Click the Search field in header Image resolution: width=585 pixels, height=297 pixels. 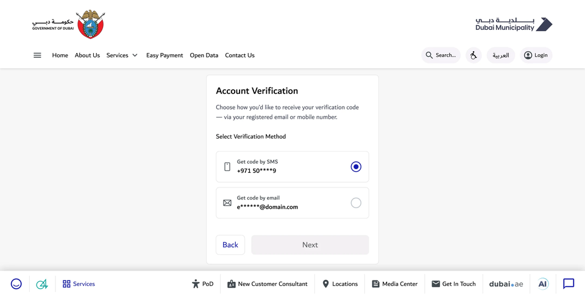[x=441, y=55]
